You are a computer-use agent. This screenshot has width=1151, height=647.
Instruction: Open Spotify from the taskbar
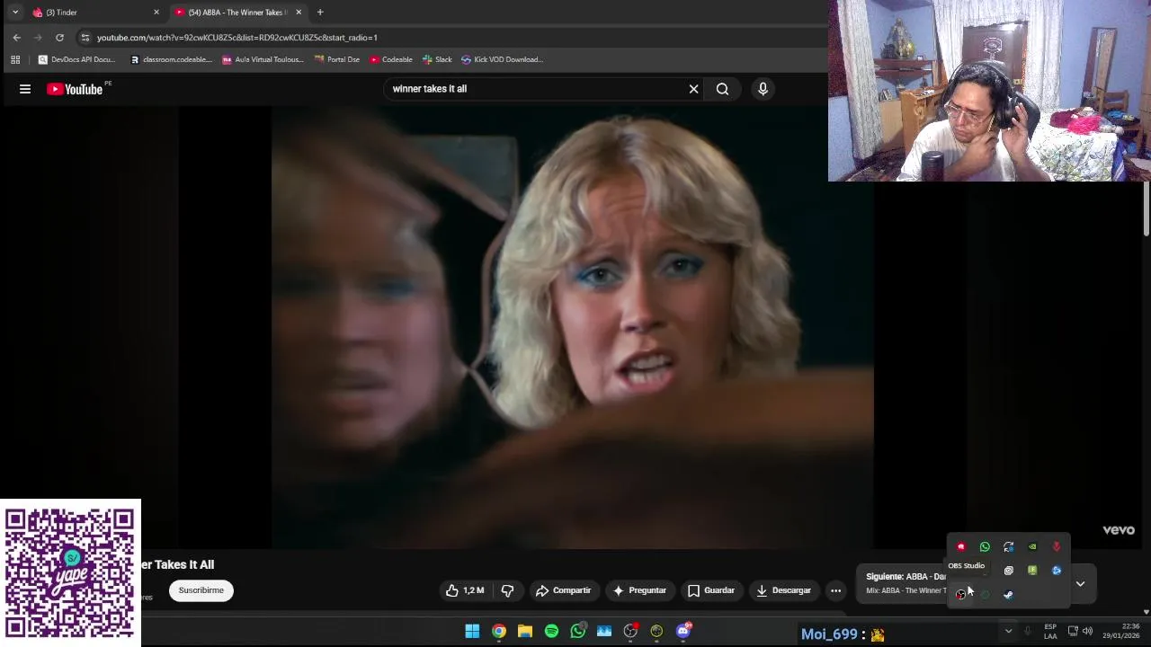click(551, 631)
